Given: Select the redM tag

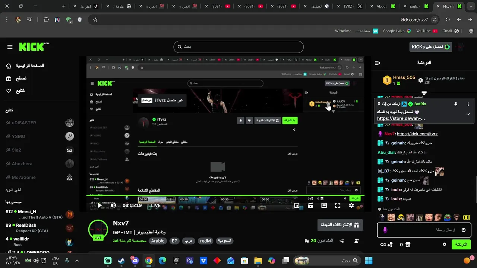Looking at the screenshot, I should coord(205,241).
